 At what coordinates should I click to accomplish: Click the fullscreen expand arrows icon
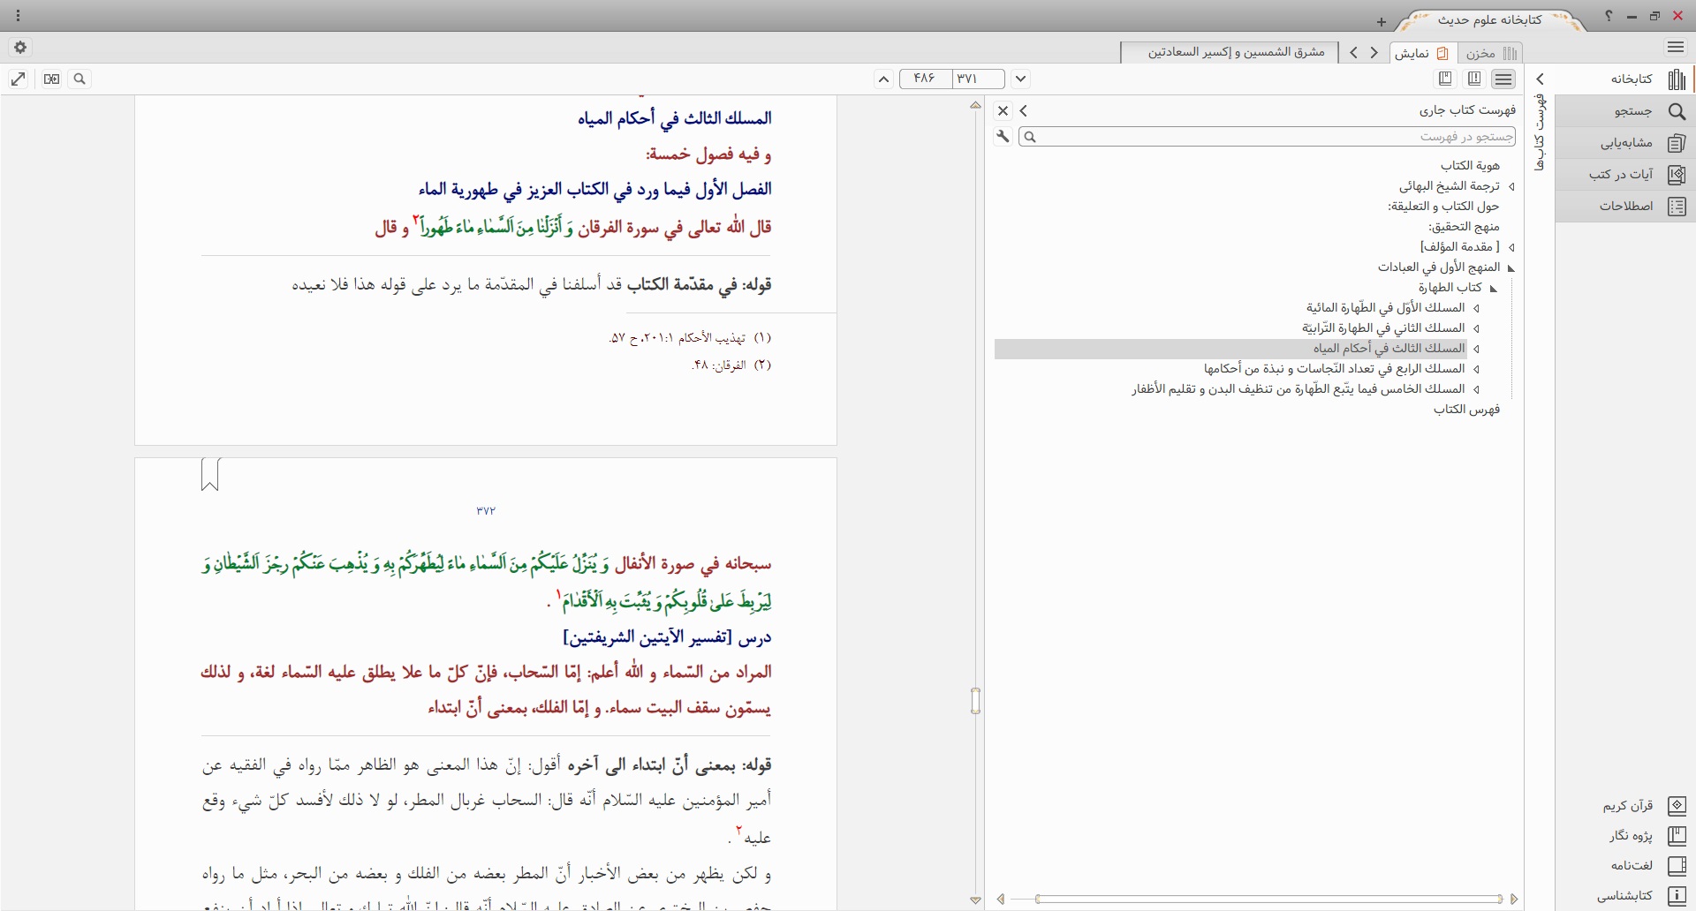coord(18,79)
